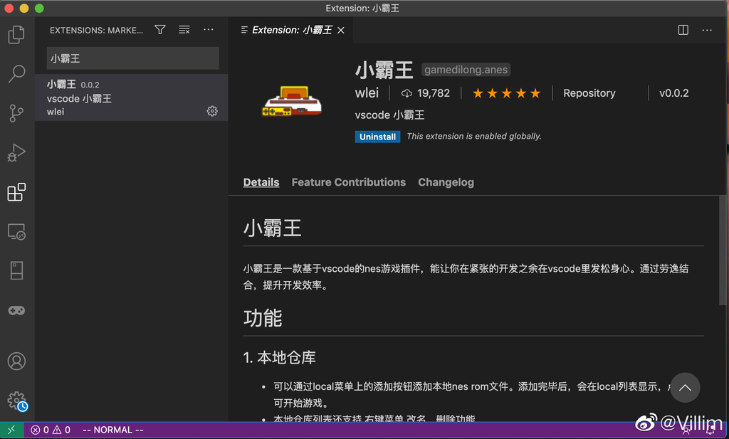Image resolution: width=729 pixels, height=439 pixels.
Task: Open Run and Debug view
Action: [x=17, y=152]
